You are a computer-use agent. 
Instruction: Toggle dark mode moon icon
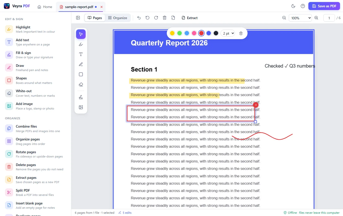click(293, 6)
